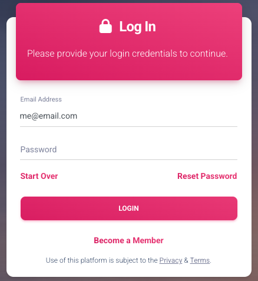Screen dimensions: 258x281
Task: Place cursor at end of me@email.com
Action: 77,116
